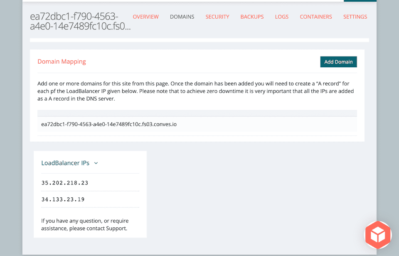View the Backups tab
The height and width of the screenshot is (256, 399).
[252, 17]
